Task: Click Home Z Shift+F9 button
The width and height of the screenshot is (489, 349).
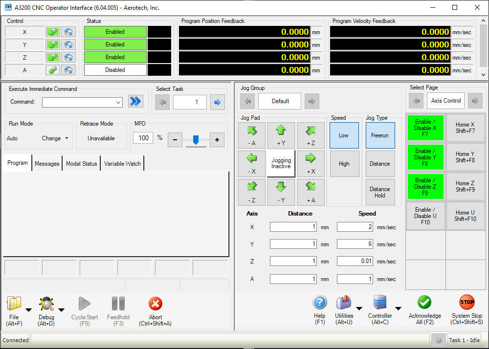Action: (466, 186)
